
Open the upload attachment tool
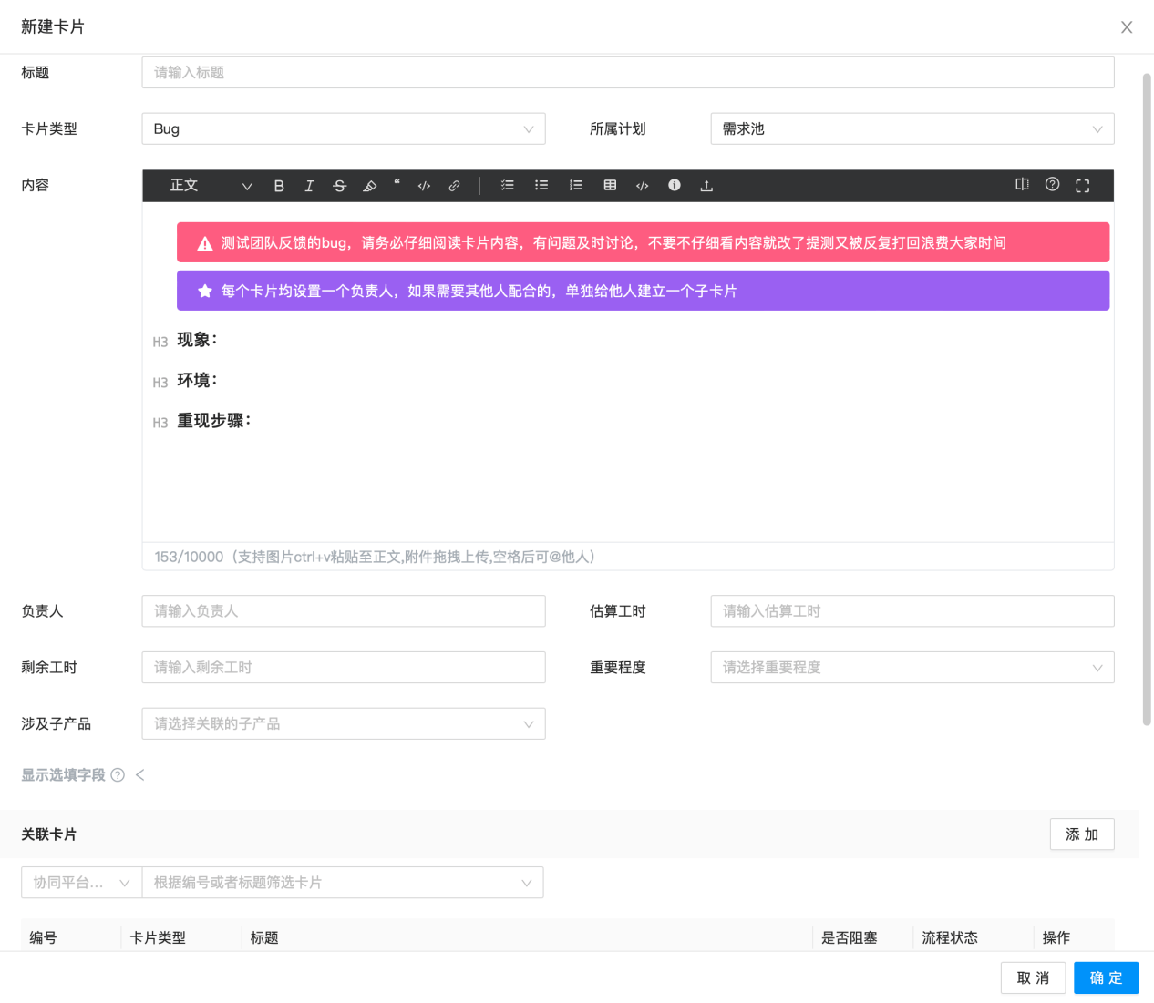[706, 186]
